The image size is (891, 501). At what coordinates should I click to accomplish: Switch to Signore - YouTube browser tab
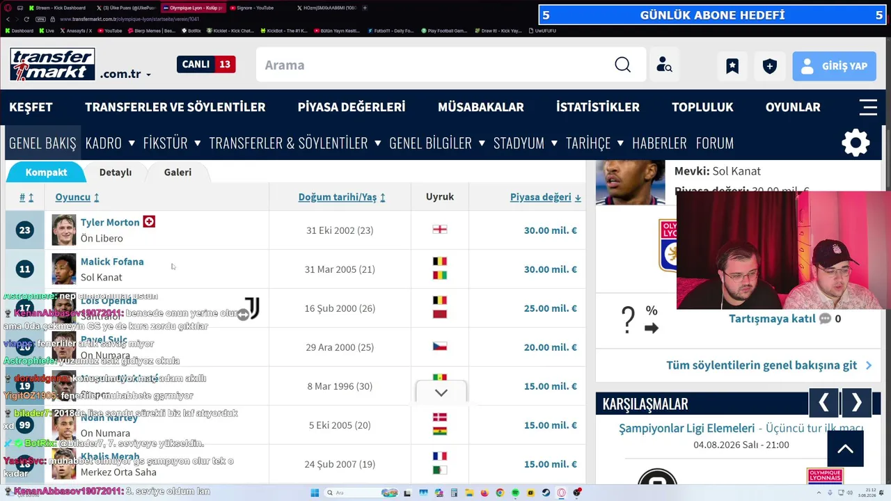255,8
